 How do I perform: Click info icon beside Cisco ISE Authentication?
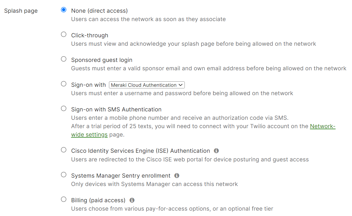(216, 151)
